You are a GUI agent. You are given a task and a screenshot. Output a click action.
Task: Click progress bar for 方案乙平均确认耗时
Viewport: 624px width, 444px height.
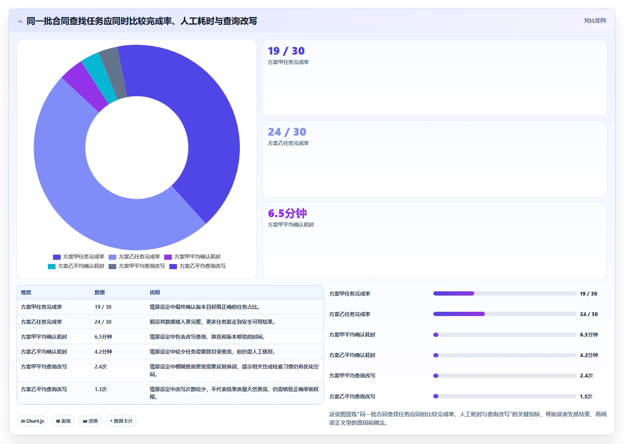(504, 355)
